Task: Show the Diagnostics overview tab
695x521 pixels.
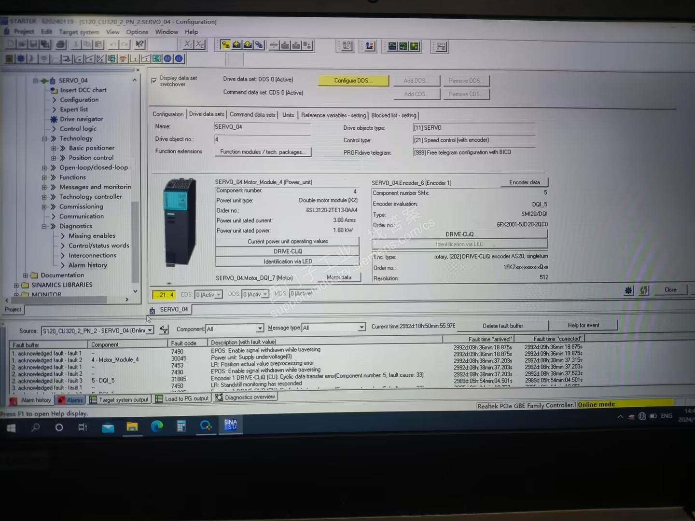Action: coord(246,397)
